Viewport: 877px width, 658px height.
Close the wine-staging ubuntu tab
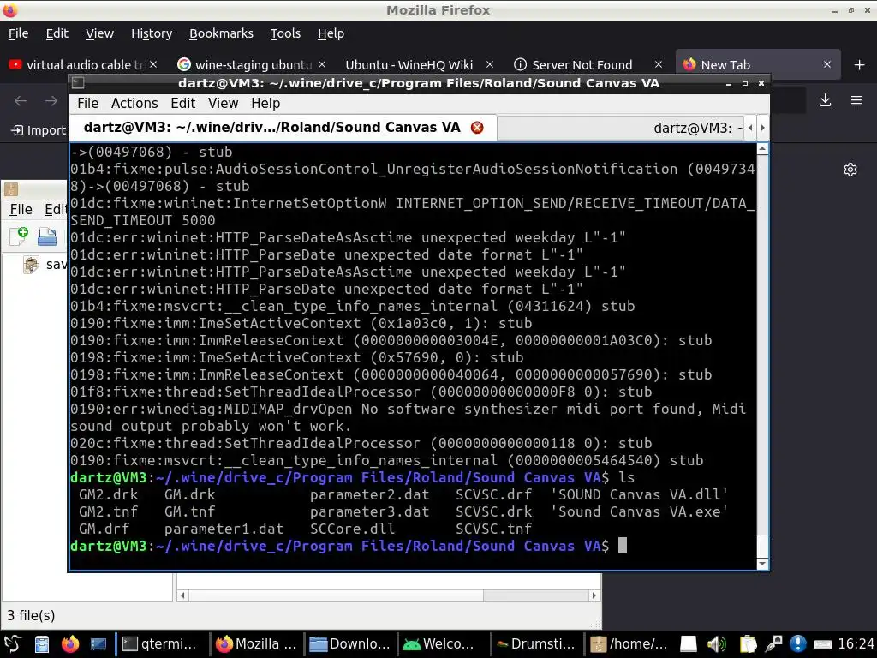tap(322, 64)
